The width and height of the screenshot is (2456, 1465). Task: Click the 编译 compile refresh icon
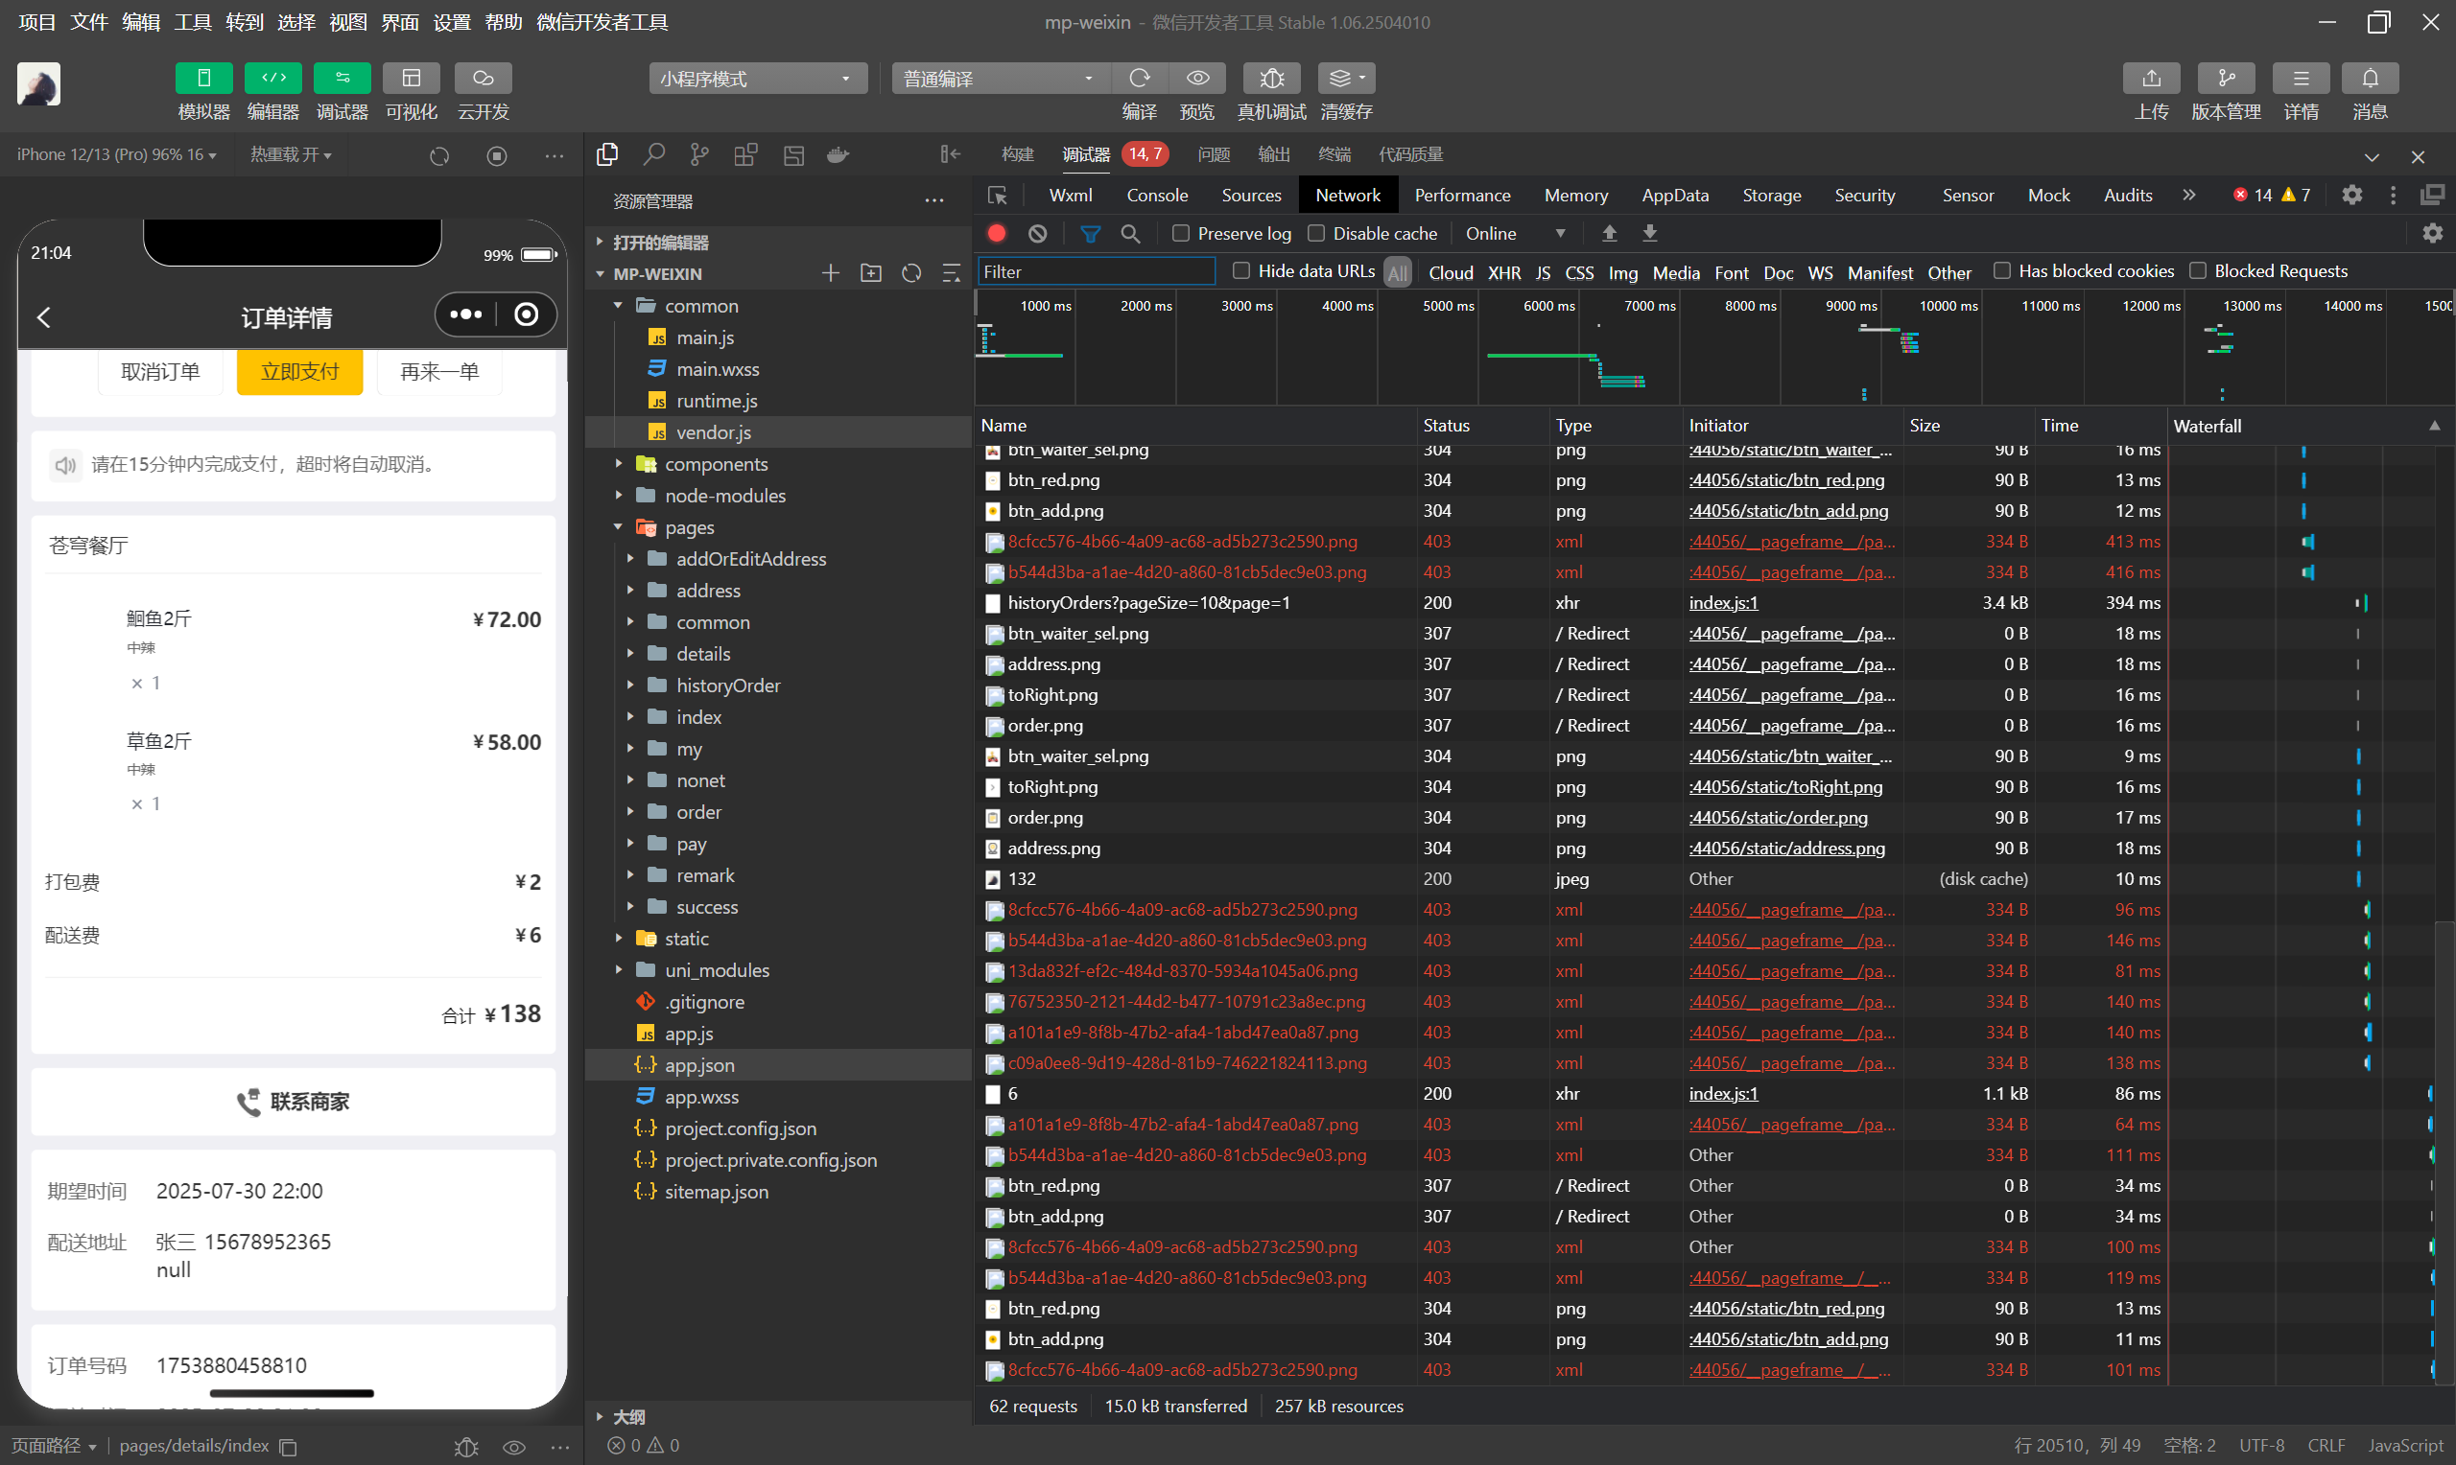(x=1139, y=78)
